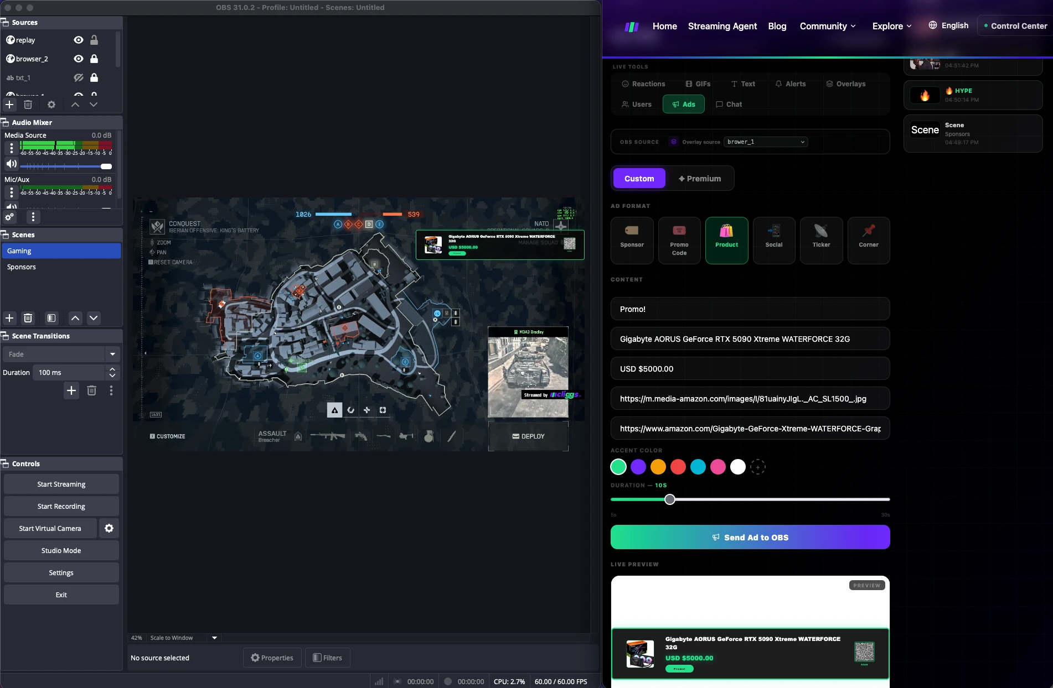Open Virtual Camera settings gear
The height and width of the screenshot is (688, 1053).
109,528
